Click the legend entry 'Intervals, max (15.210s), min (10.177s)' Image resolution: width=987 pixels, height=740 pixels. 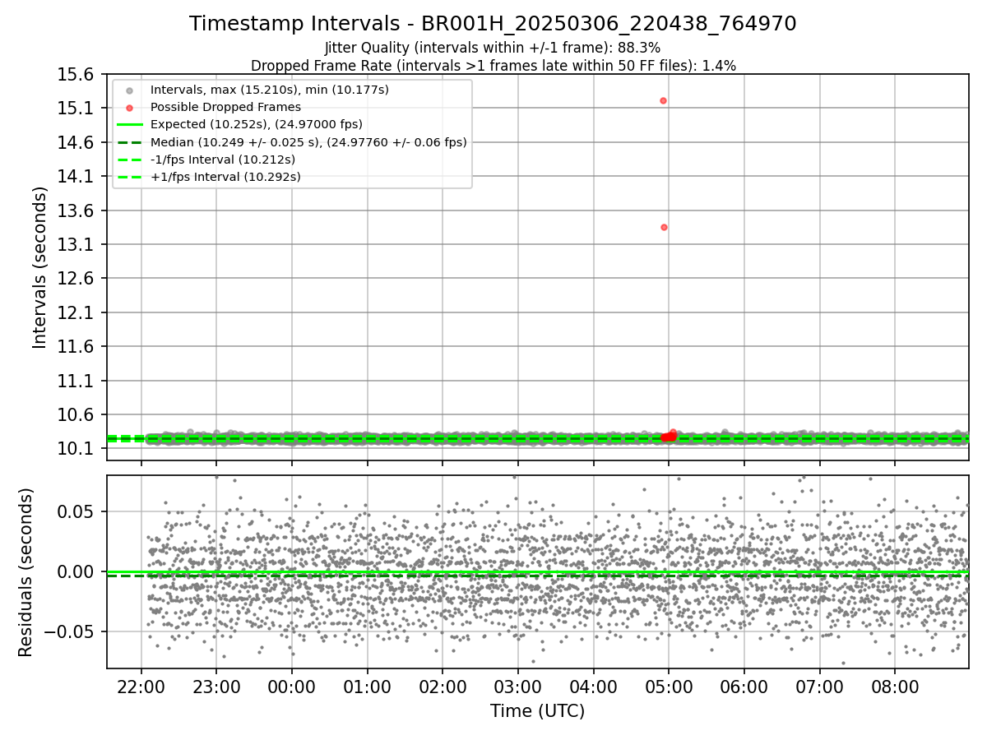[269, 90]
